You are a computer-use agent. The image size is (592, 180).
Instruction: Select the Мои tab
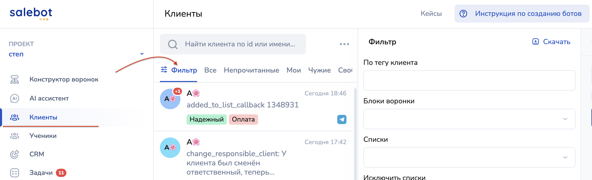coord(293,70)
